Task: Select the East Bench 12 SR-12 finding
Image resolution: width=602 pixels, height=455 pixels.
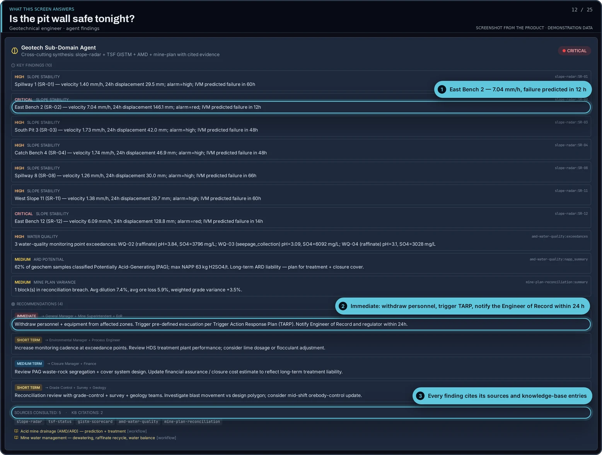Action: [301, 218]
